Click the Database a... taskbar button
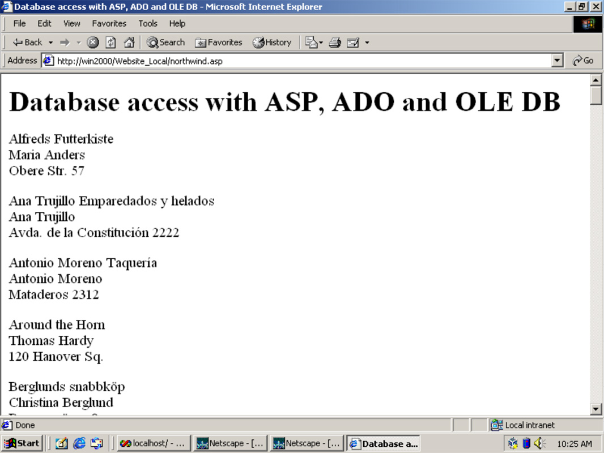This screenshot has width=604, height=453. click(x=383, y=443)
